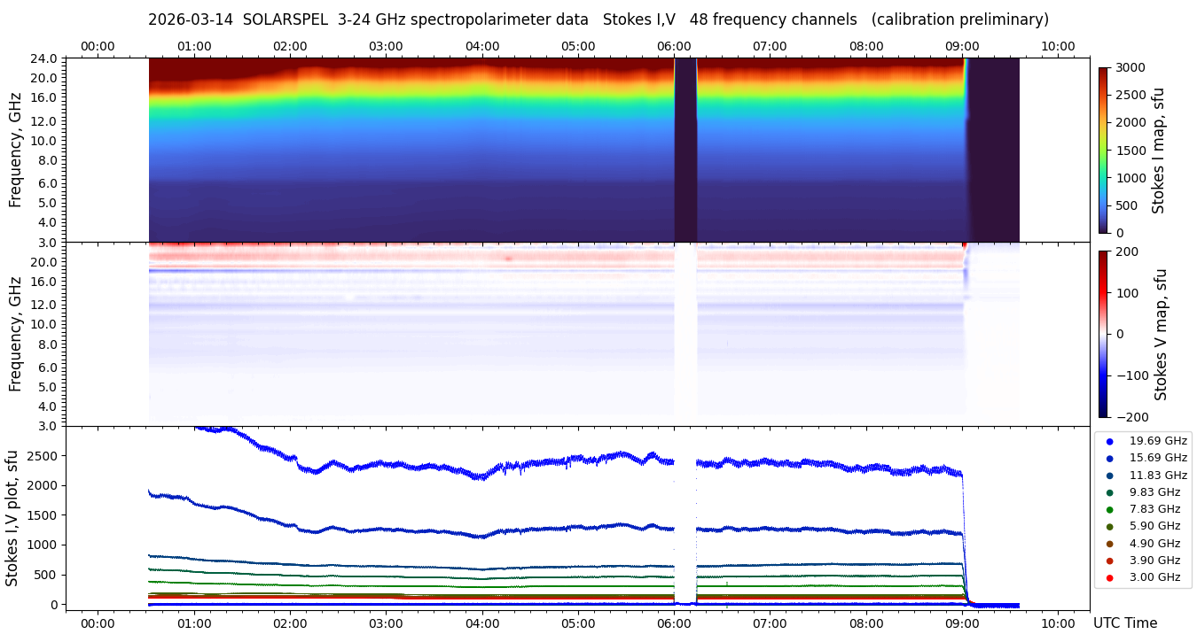The height and width of the screenshot is (642, 1197).
Task: Click the 09:00 tick label on bottom axis
Action: (x=962, y=623)
